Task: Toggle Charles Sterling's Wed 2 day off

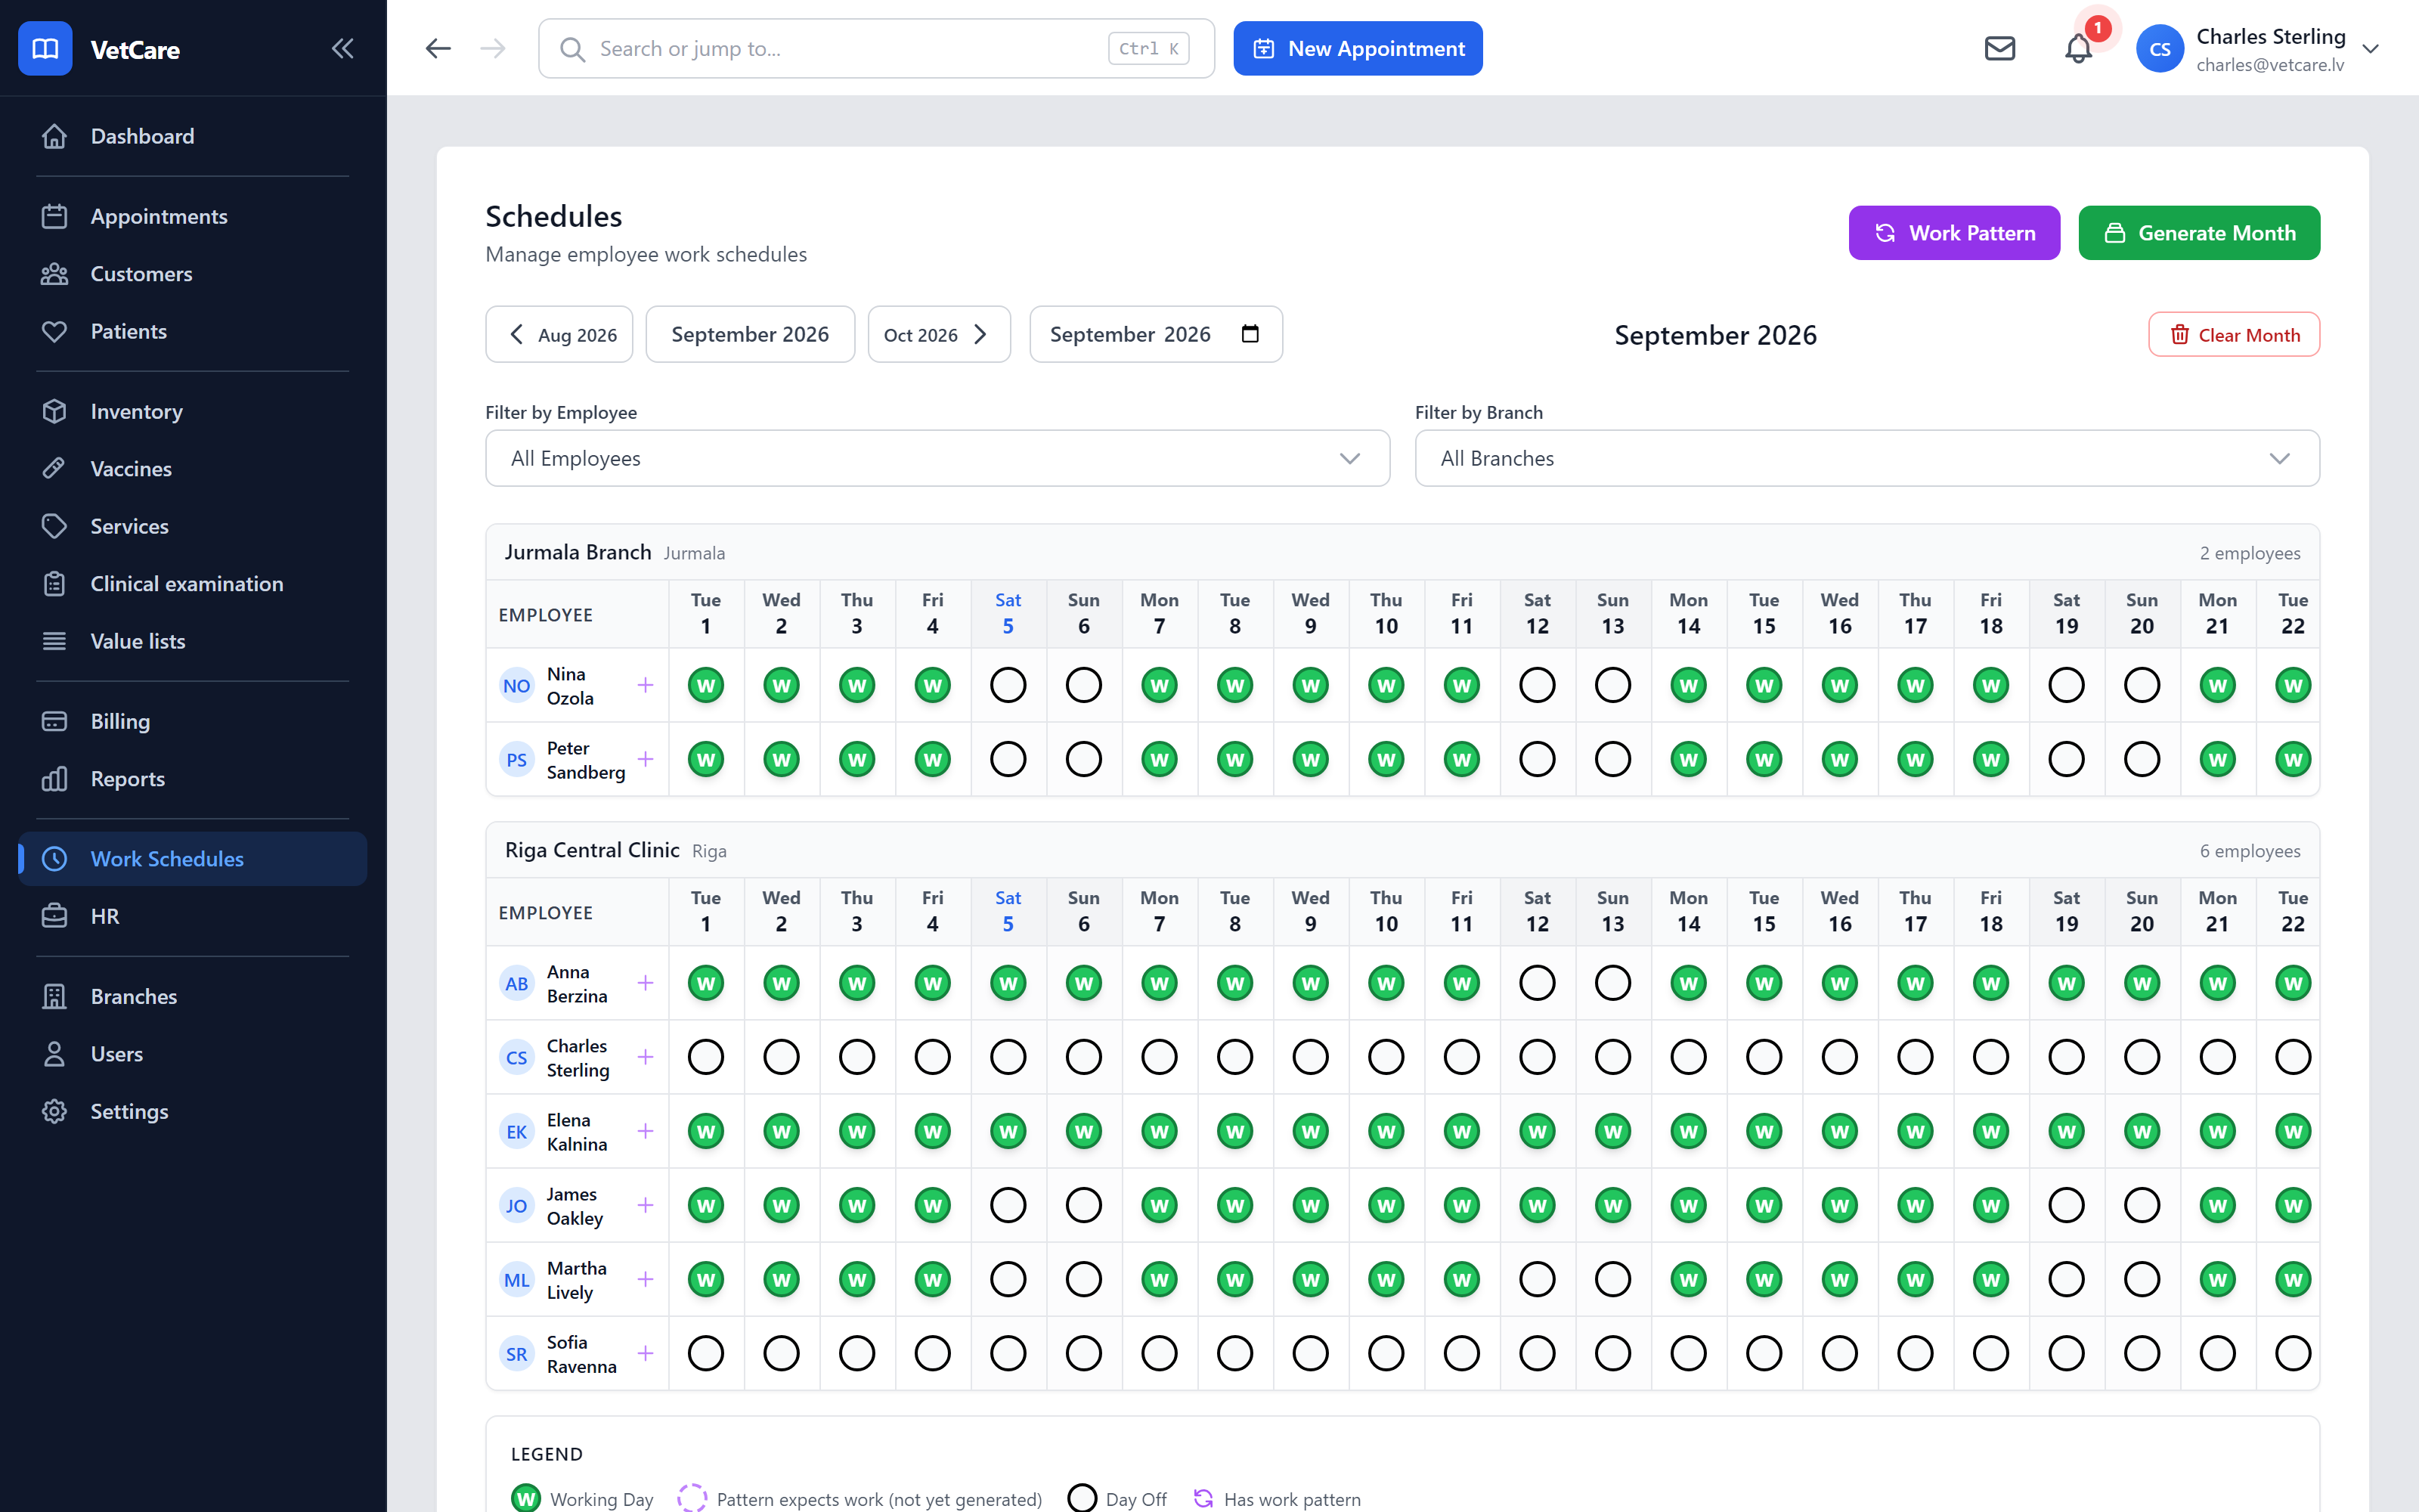Action: (782, 1057)
